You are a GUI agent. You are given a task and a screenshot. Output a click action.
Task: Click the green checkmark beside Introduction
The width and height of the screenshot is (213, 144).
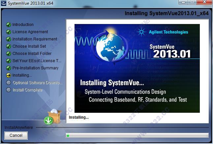pos(9,25)
